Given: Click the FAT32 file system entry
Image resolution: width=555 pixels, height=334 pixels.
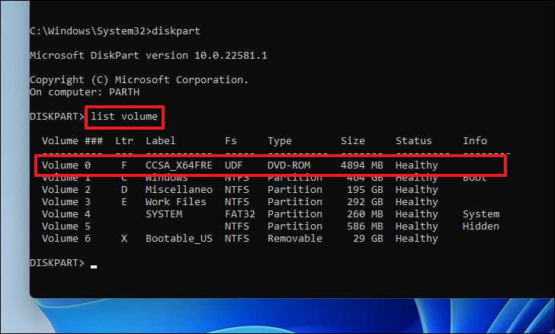Looking at the screenshot, I should coord(240,214).
